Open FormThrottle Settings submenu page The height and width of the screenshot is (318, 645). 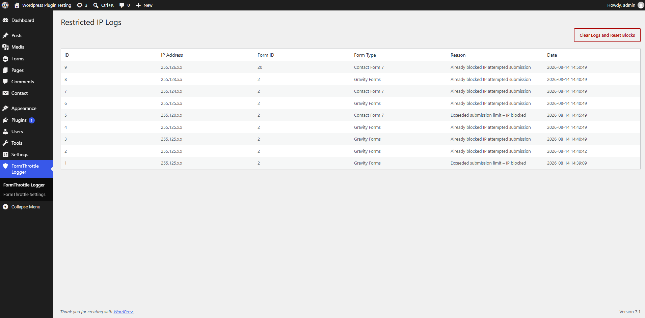[x=24, y=194]
